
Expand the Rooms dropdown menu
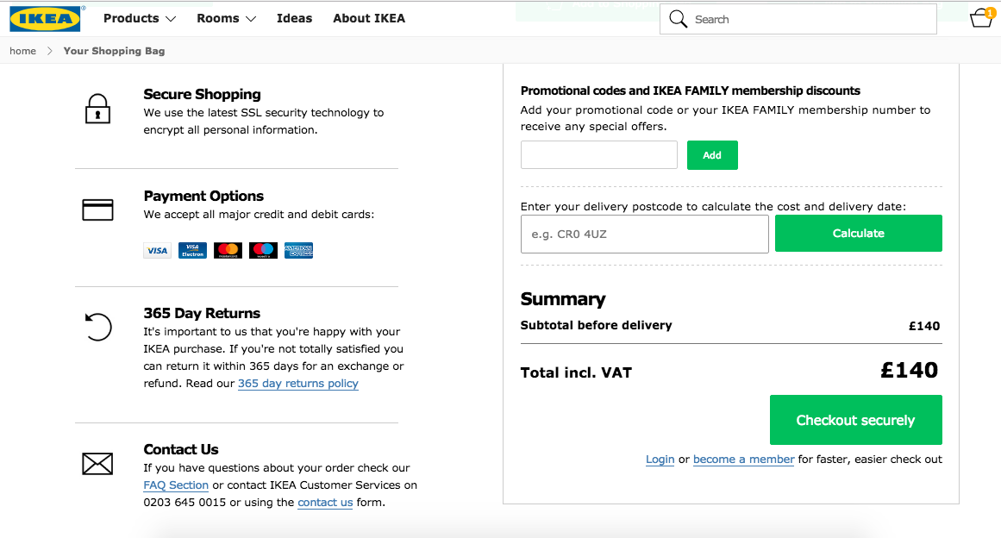(226, 18)
